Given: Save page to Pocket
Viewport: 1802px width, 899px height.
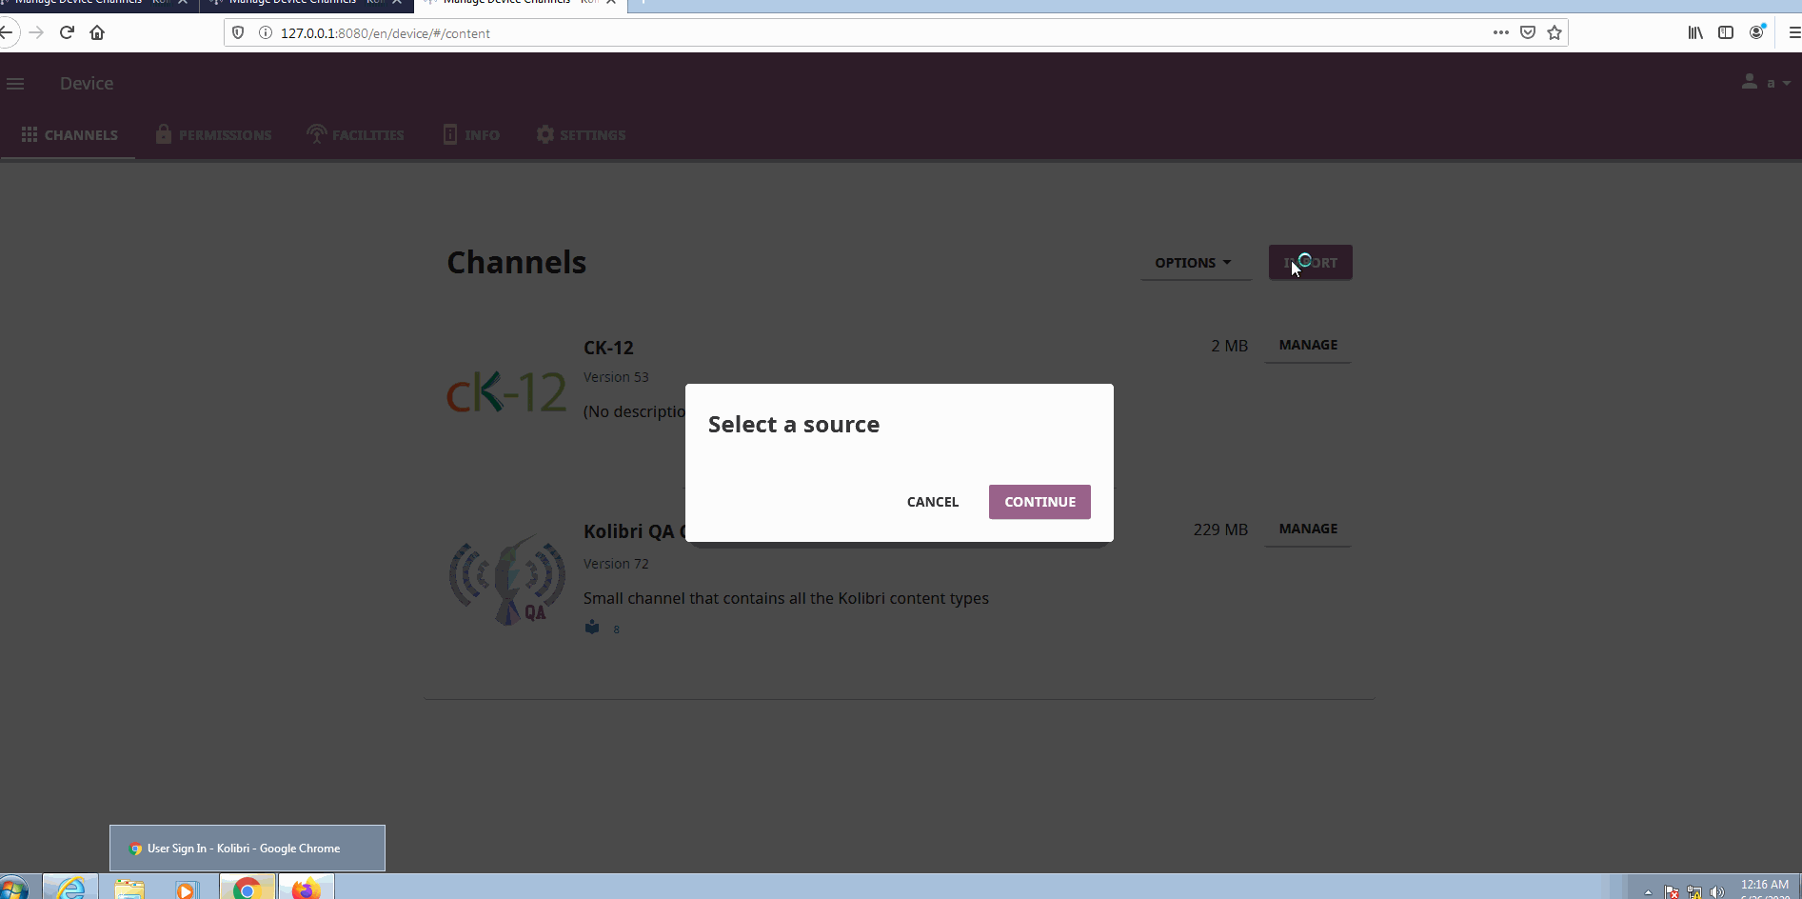Looking at the screenshot, I should (1528, 32).
